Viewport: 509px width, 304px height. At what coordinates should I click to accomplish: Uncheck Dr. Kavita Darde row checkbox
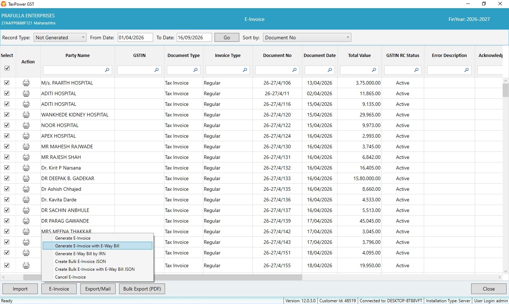[7, 200]
